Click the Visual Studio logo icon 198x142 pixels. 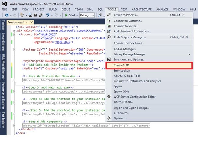click(5, 4)
